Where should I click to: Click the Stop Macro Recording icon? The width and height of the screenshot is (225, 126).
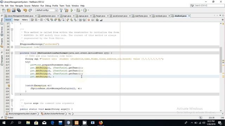pos(92,20)
